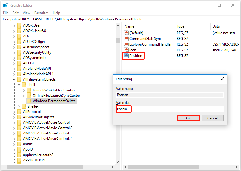Click values pane scroll right arrow
The height and width of the screenshot is (171, 241).
(237, 167)
